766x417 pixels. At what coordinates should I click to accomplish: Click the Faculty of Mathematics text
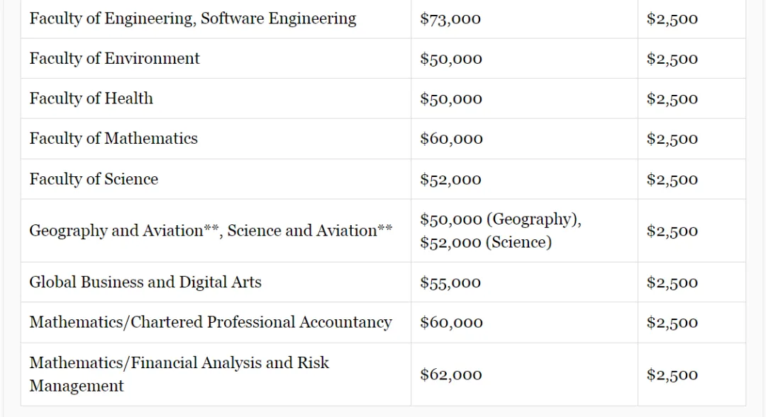click(x=113, y=139)
